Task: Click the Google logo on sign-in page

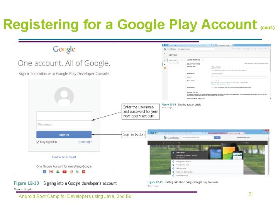Action: [64, 49]
